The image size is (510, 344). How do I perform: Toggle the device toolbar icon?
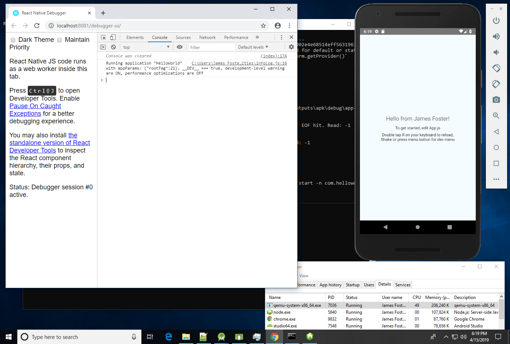coord(113,37)
